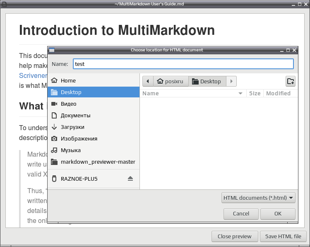Viewport: 310px width, 247px height.
Task: Click the music note icon beside Музыка
Action: click(54, 150)
